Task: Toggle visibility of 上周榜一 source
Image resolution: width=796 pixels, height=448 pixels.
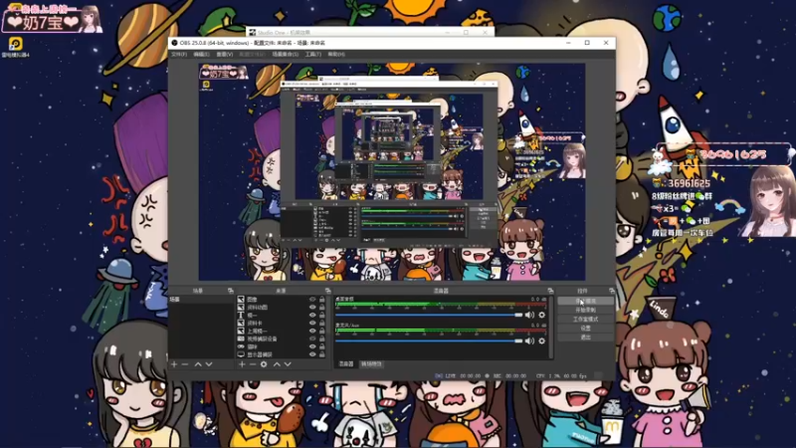Action: (x=312, y=331)
